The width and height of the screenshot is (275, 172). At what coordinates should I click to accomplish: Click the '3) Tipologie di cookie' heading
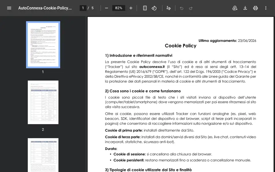point(148,170)
